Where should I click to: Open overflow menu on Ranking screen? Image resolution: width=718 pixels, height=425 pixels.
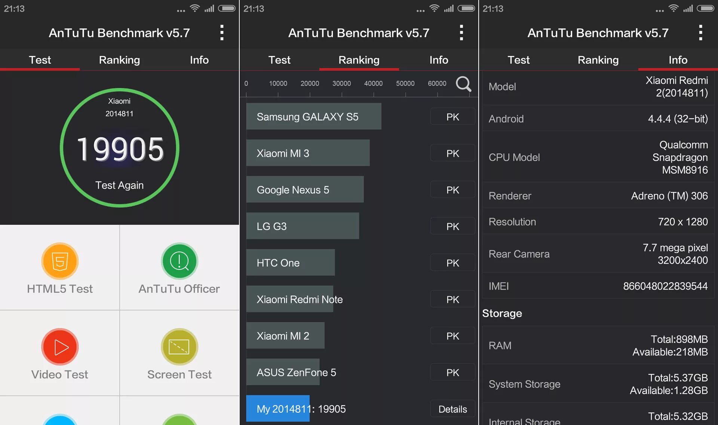coord(461,33)
